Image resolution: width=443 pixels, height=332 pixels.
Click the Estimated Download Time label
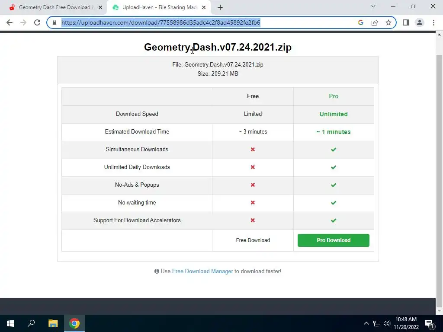tap(137, 132)
